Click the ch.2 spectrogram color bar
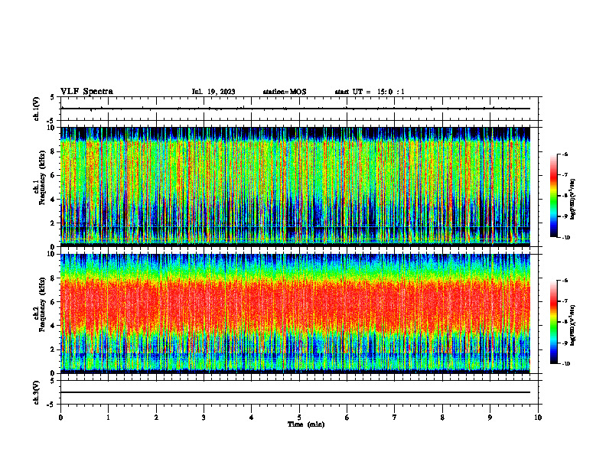The height and width of the screenshot is (468, 606). tap(553, 322)
